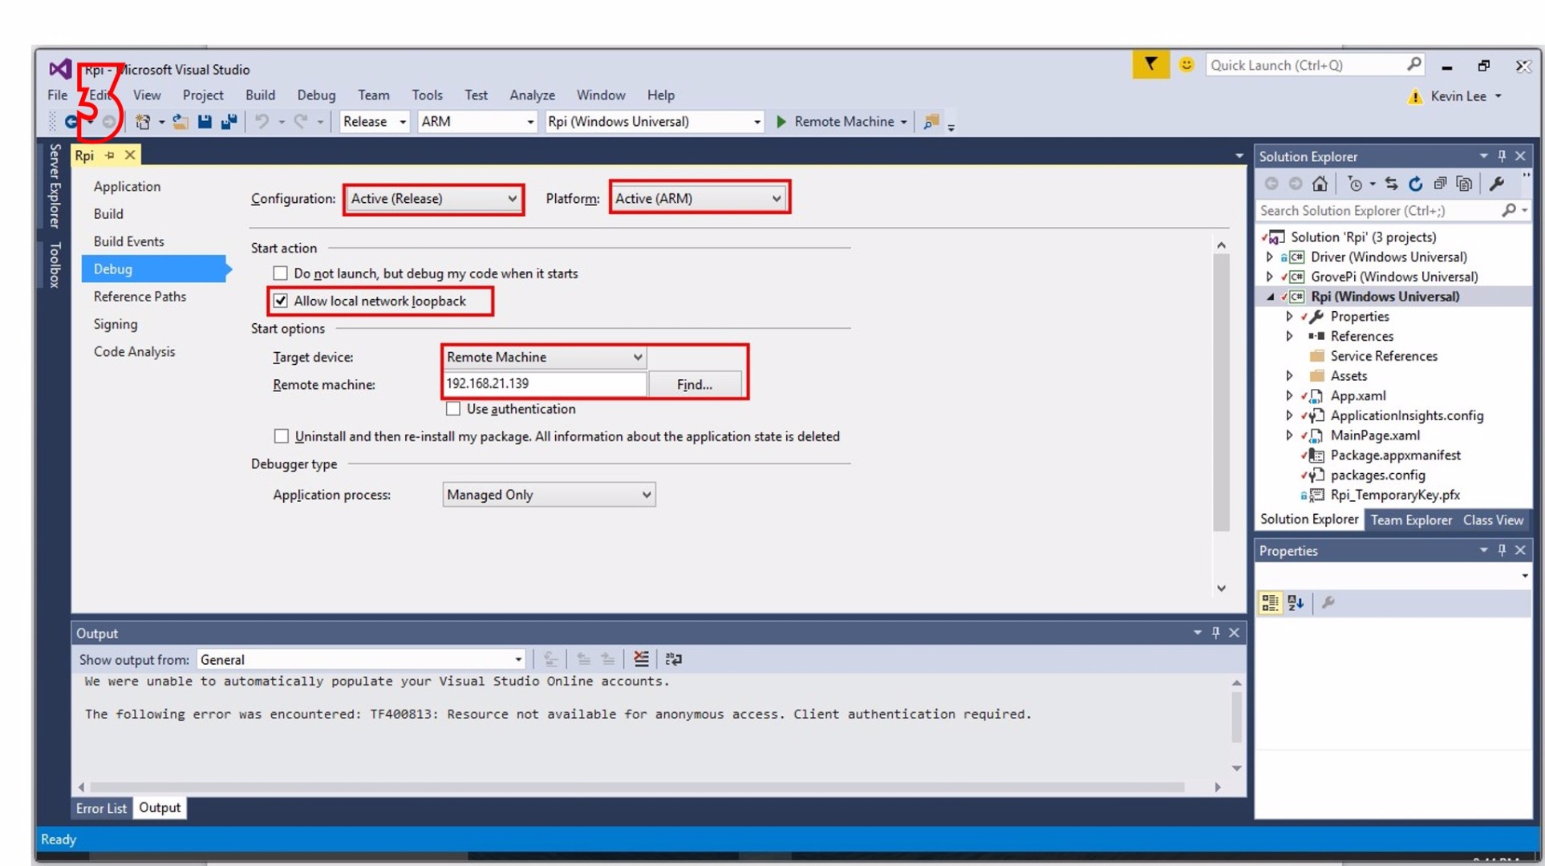Click the green Start debugging arrow
This screenshot has width=1545, height=866.
click(x=781, y=122)
